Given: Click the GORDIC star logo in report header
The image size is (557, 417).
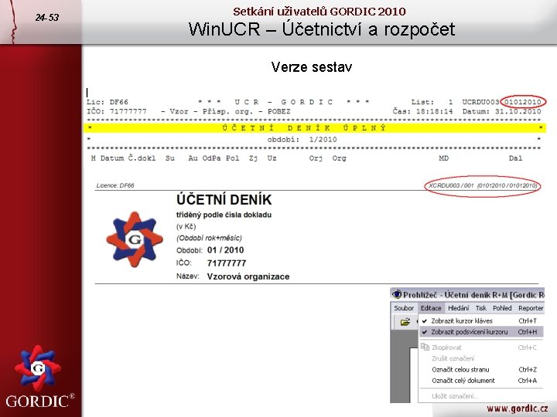Looking at the screenshot, I should click(135, 239).
